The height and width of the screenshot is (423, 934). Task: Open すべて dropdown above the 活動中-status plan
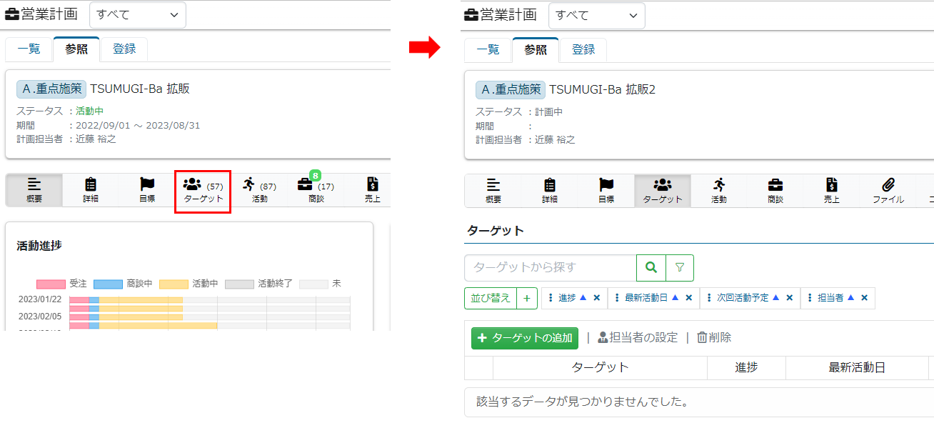pos(137,15)
